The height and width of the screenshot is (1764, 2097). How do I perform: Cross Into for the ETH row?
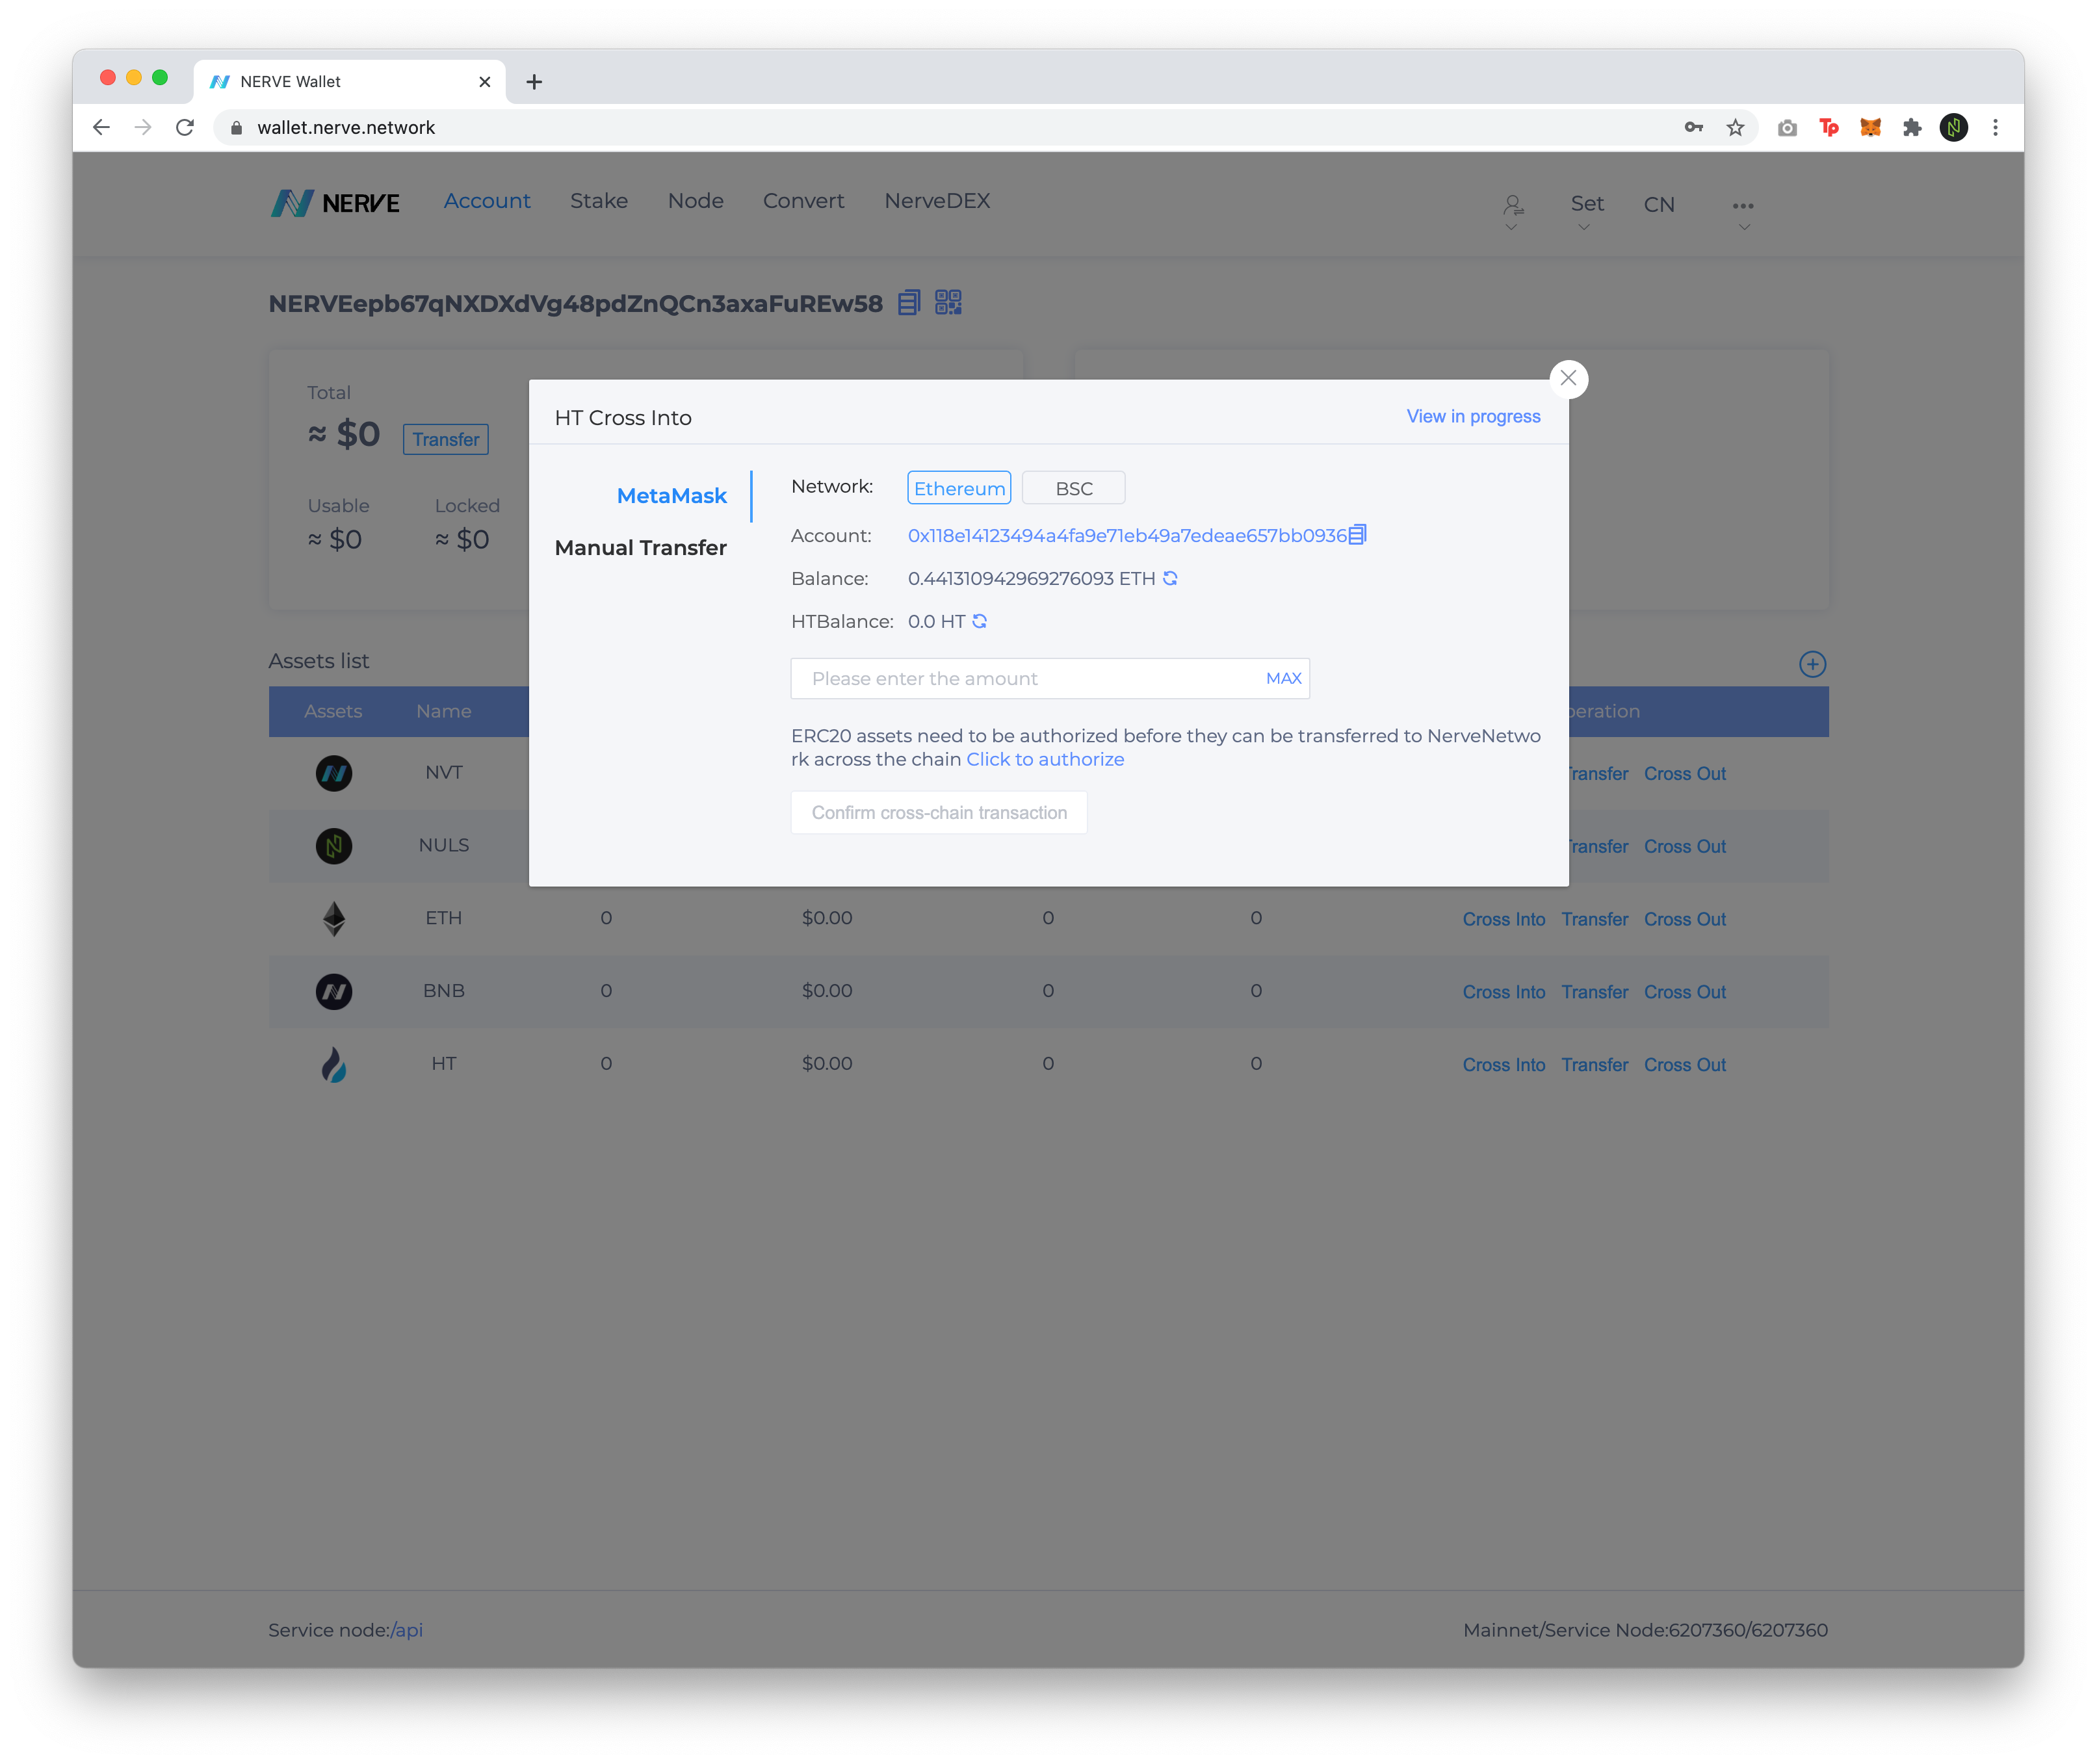tap(1503, 919)
